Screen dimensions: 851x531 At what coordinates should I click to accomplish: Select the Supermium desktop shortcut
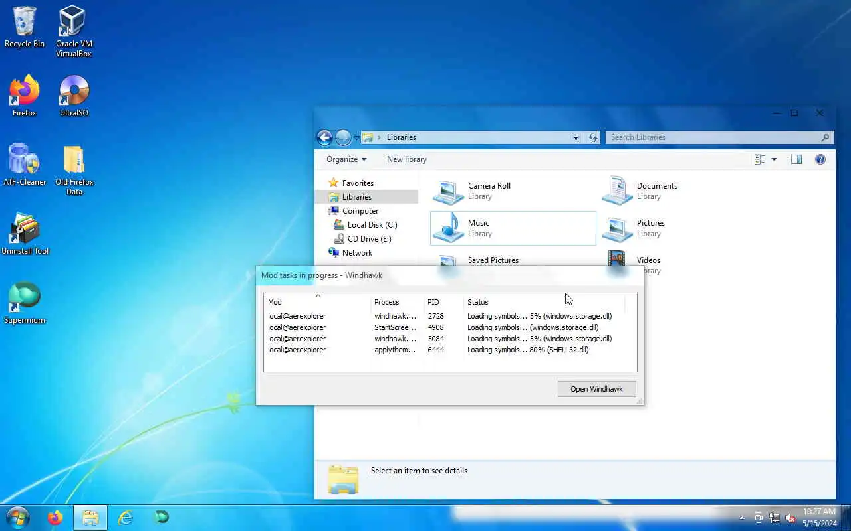[25, 303]
